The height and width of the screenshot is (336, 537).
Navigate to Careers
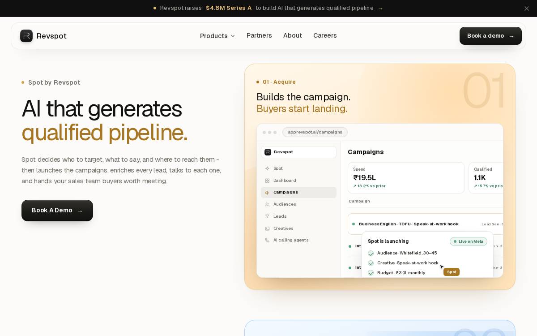(325, 35)
